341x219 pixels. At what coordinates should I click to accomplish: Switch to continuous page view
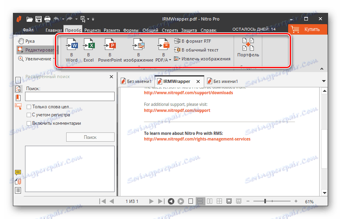pyautogui.click(x=200, y=201)
